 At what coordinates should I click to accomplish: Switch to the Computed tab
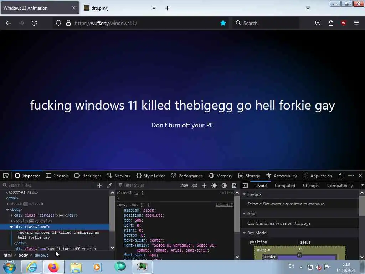coord(285,186)
